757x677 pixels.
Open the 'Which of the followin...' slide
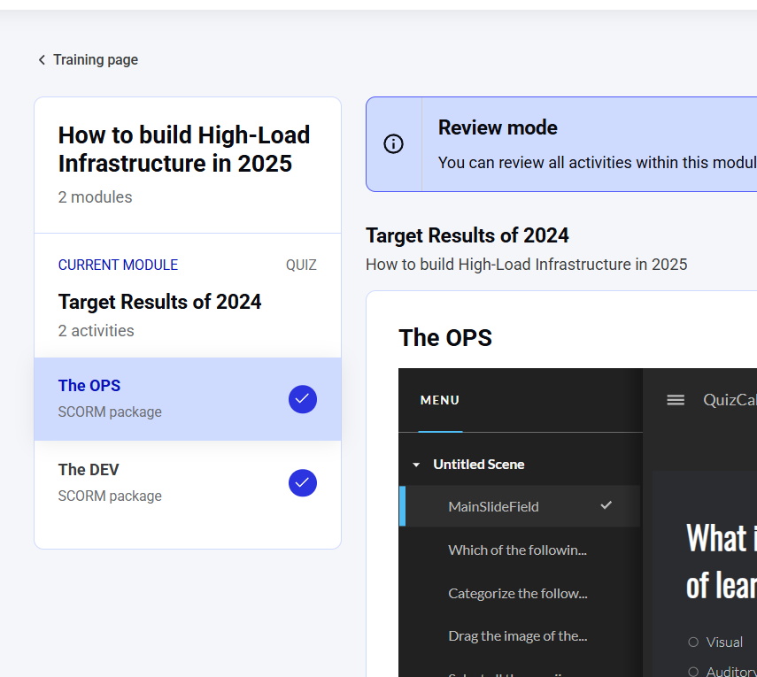pyautogui.click(x=520, y=550)
